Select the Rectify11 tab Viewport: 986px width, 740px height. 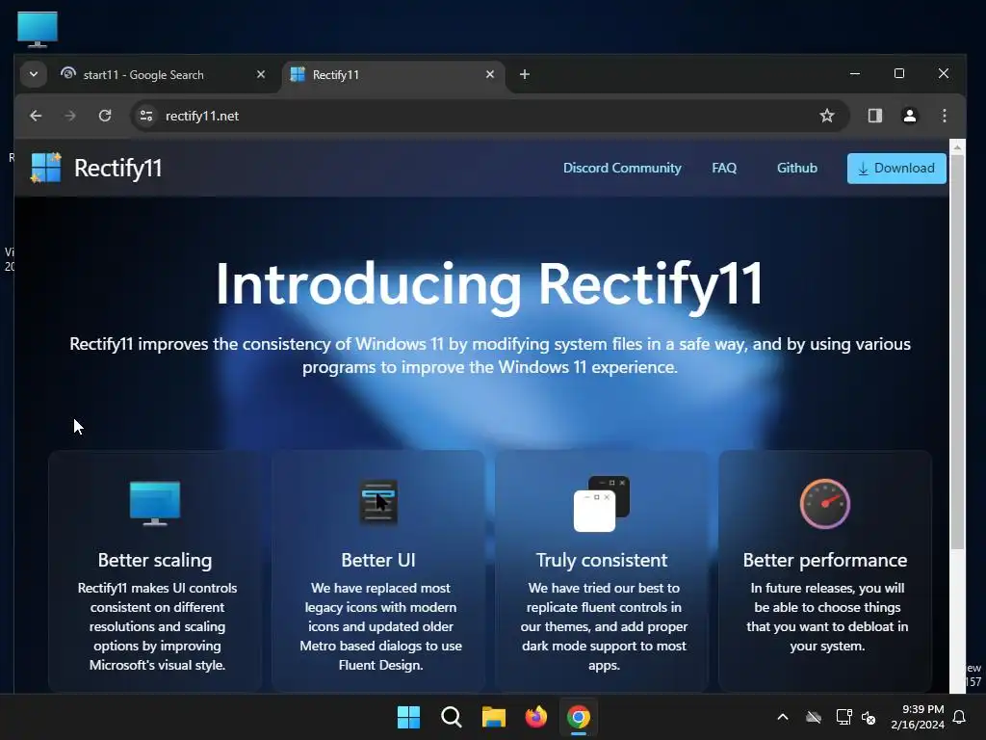tap(393, 75)
